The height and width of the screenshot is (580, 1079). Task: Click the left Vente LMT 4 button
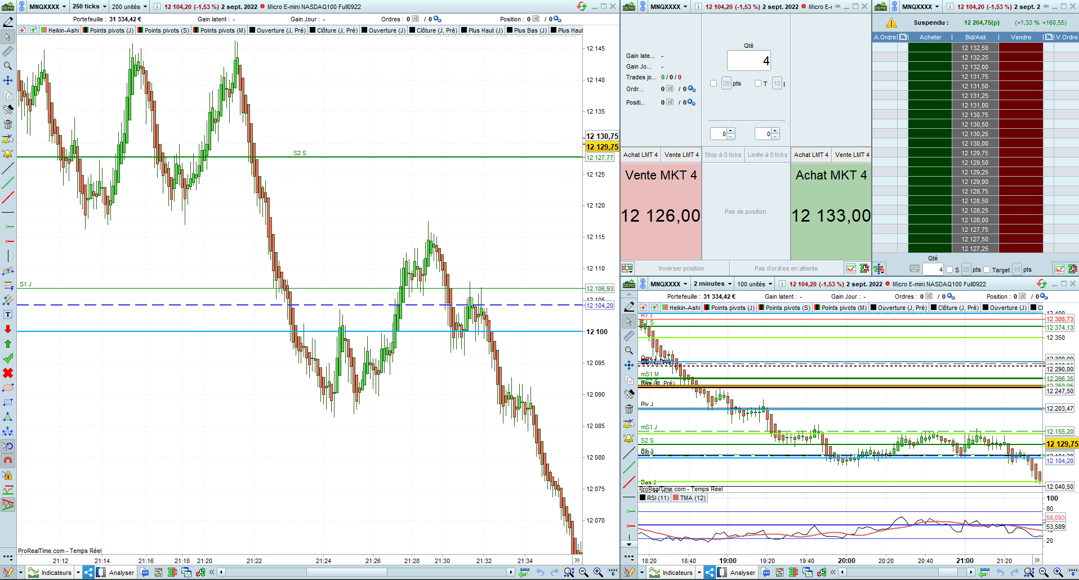coord(681,155)
